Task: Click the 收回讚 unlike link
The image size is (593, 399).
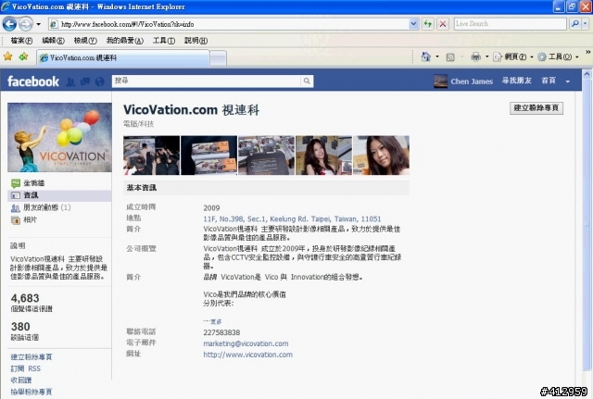Action: pyautogui.click(x=20, y=380)
